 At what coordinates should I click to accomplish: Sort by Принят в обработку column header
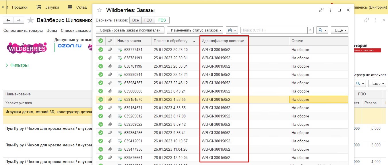coord(170,41)
